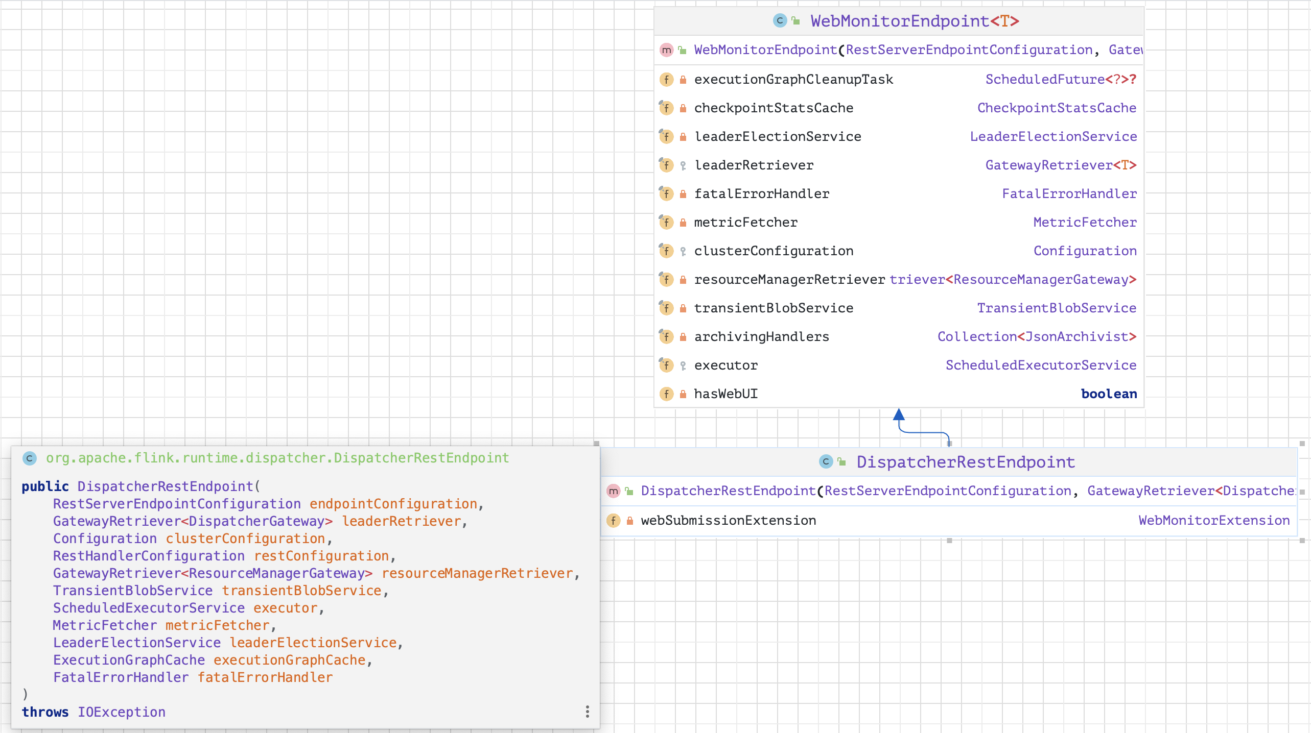Click the ResourceManagerGateway type in popup
This screenshot has height=733, width=1311.
[x=276, y=573]
